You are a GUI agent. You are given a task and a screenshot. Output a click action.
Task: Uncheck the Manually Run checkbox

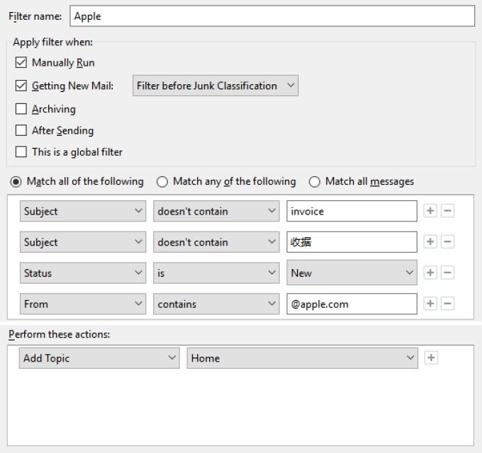pos(21,62)
